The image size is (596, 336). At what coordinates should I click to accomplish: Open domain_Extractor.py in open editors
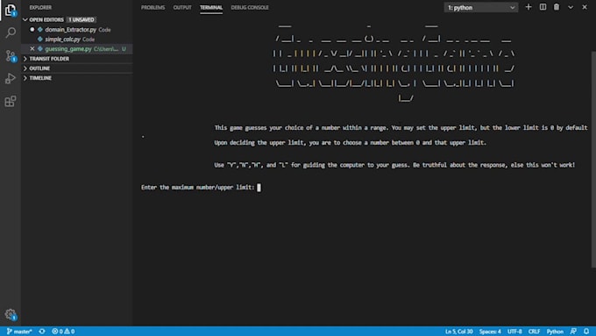click(71, 29)
